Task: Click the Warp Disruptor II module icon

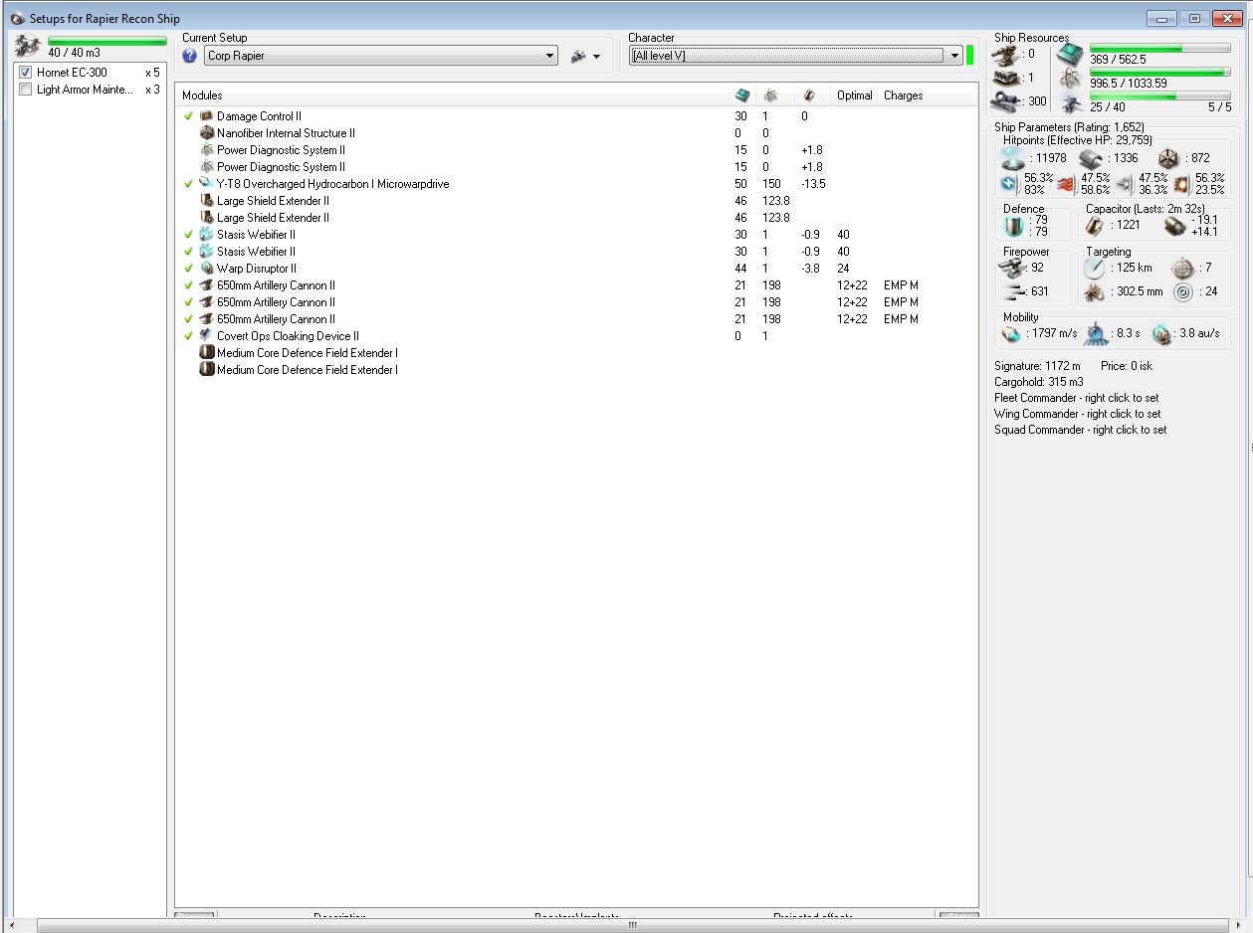Action: (207, 269)
